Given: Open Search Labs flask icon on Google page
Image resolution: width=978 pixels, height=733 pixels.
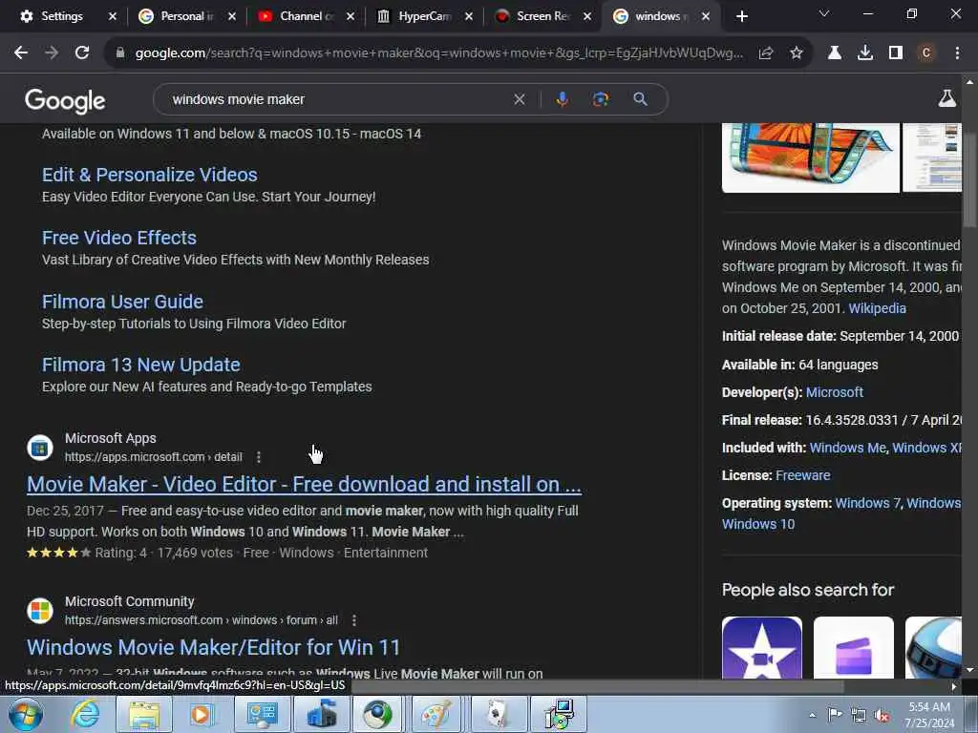Looking at the screenshot, I should click(x=946, y=98).
